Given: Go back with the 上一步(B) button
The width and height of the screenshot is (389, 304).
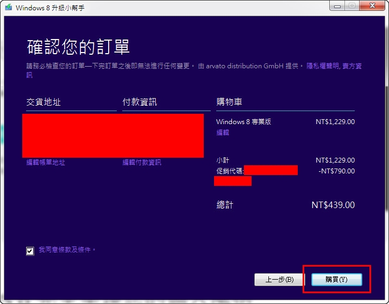Looking at the screenshot, I should pyautogui.click(x=280, y=280).
